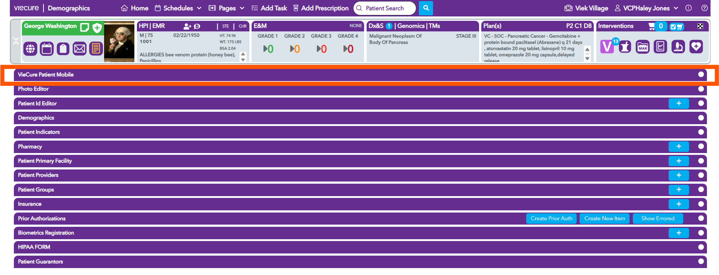Click the blue magnifier search button
The image size is (719, 275).
click(x=426, y=8)
